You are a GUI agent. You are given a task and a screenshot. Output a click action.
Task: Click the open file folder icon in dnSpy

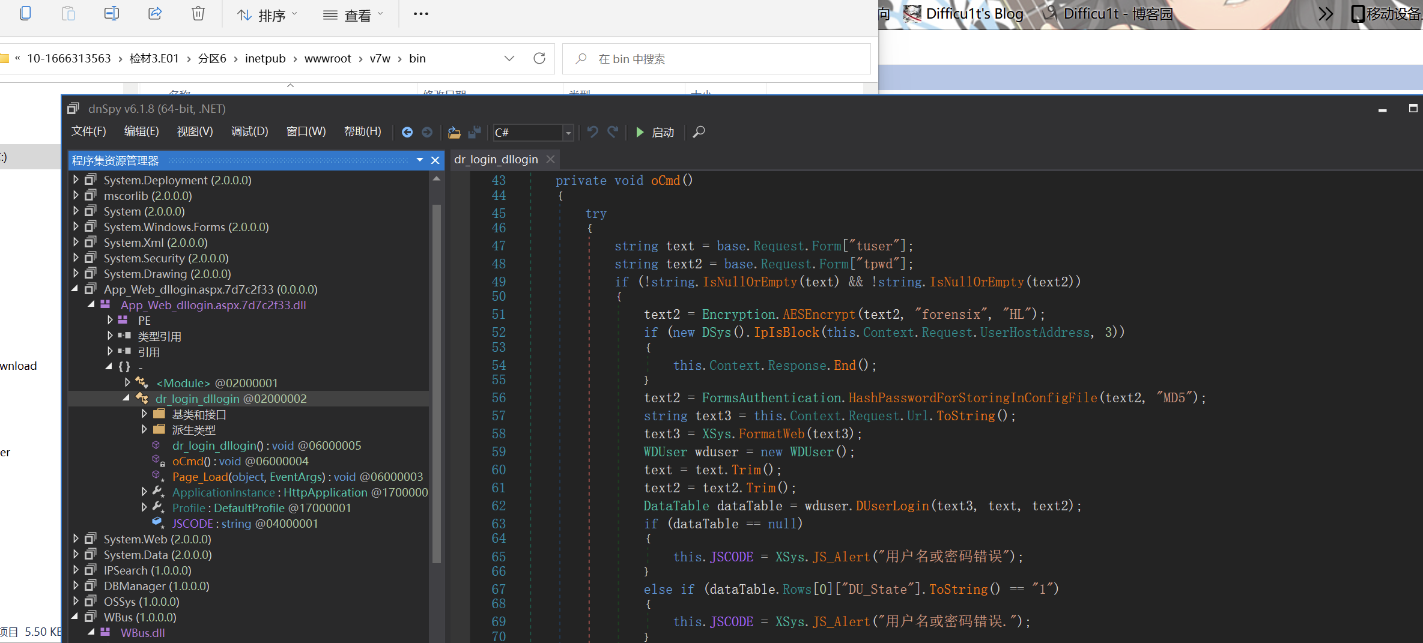point(454,132)
